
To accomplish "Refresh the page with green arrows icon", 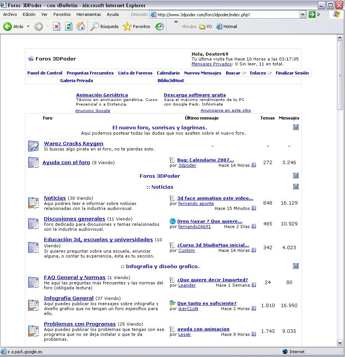I will click(x=69, y=26).
